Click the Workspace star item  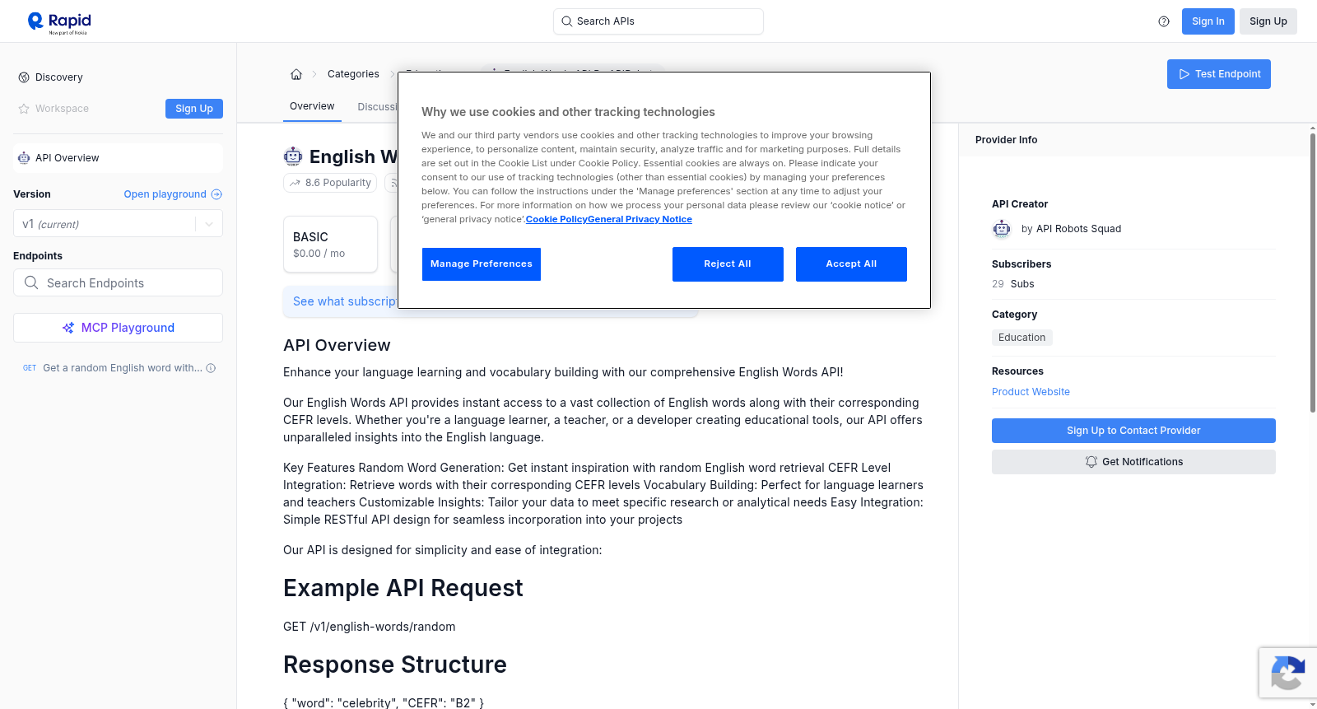[x=54, y=109]
